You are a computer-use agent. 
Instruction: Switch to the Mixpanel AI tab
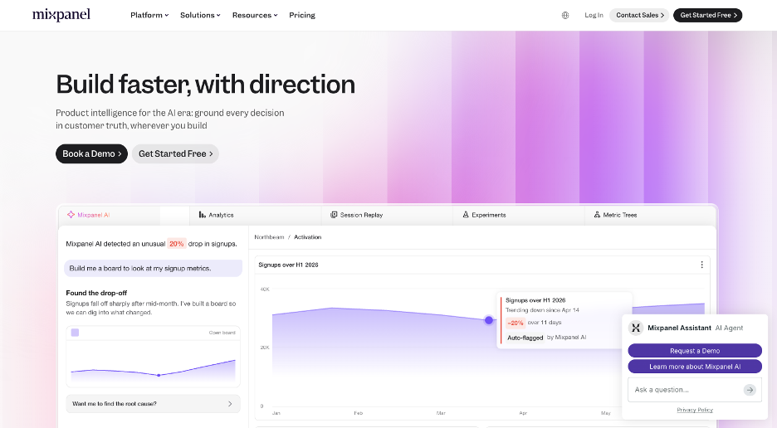[x=124, y=215]
